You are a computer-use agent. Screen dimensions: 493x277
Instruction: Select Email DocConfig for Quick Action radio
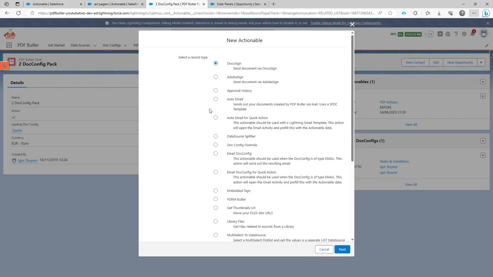[x=216, y=172]
